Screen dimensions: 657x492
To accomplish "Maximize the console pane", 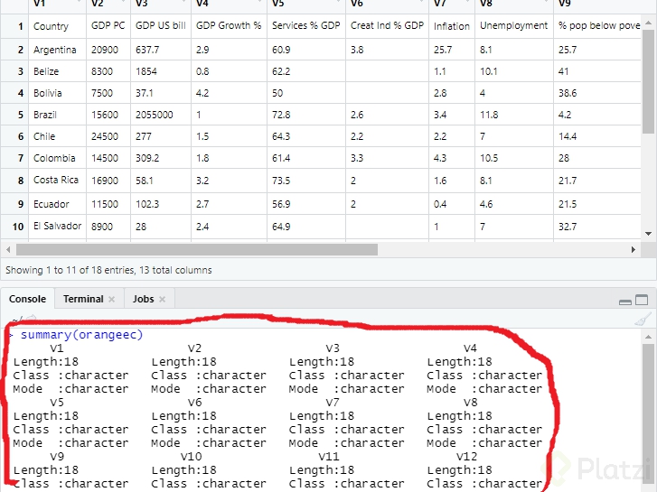I will 642,300.
